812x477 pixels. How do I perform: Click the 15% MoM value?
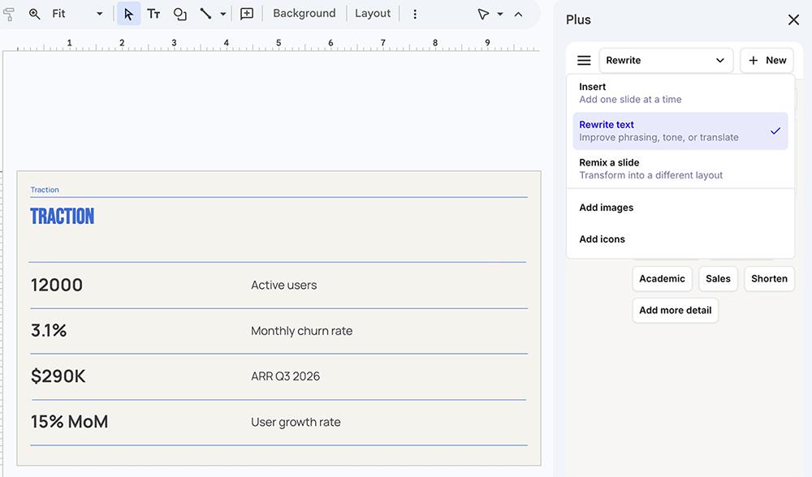tap(69, 422)
